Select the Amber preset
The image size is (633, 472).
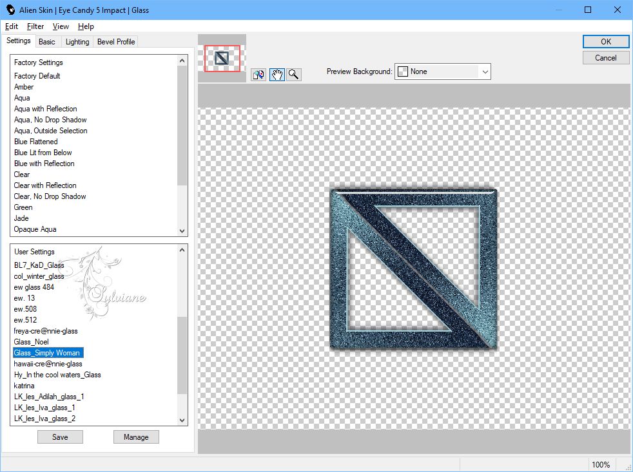point(24,87)
